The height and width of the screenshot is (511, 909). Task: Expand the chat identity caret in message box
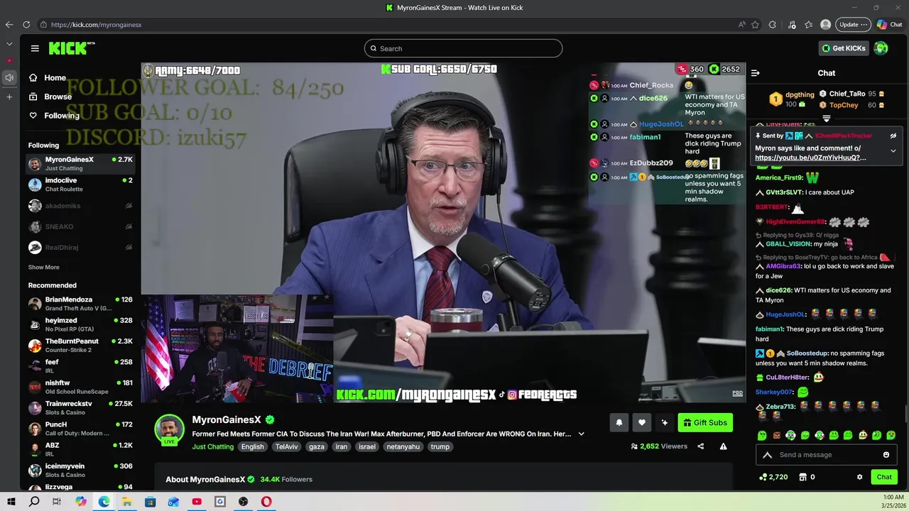pos(767,455)
